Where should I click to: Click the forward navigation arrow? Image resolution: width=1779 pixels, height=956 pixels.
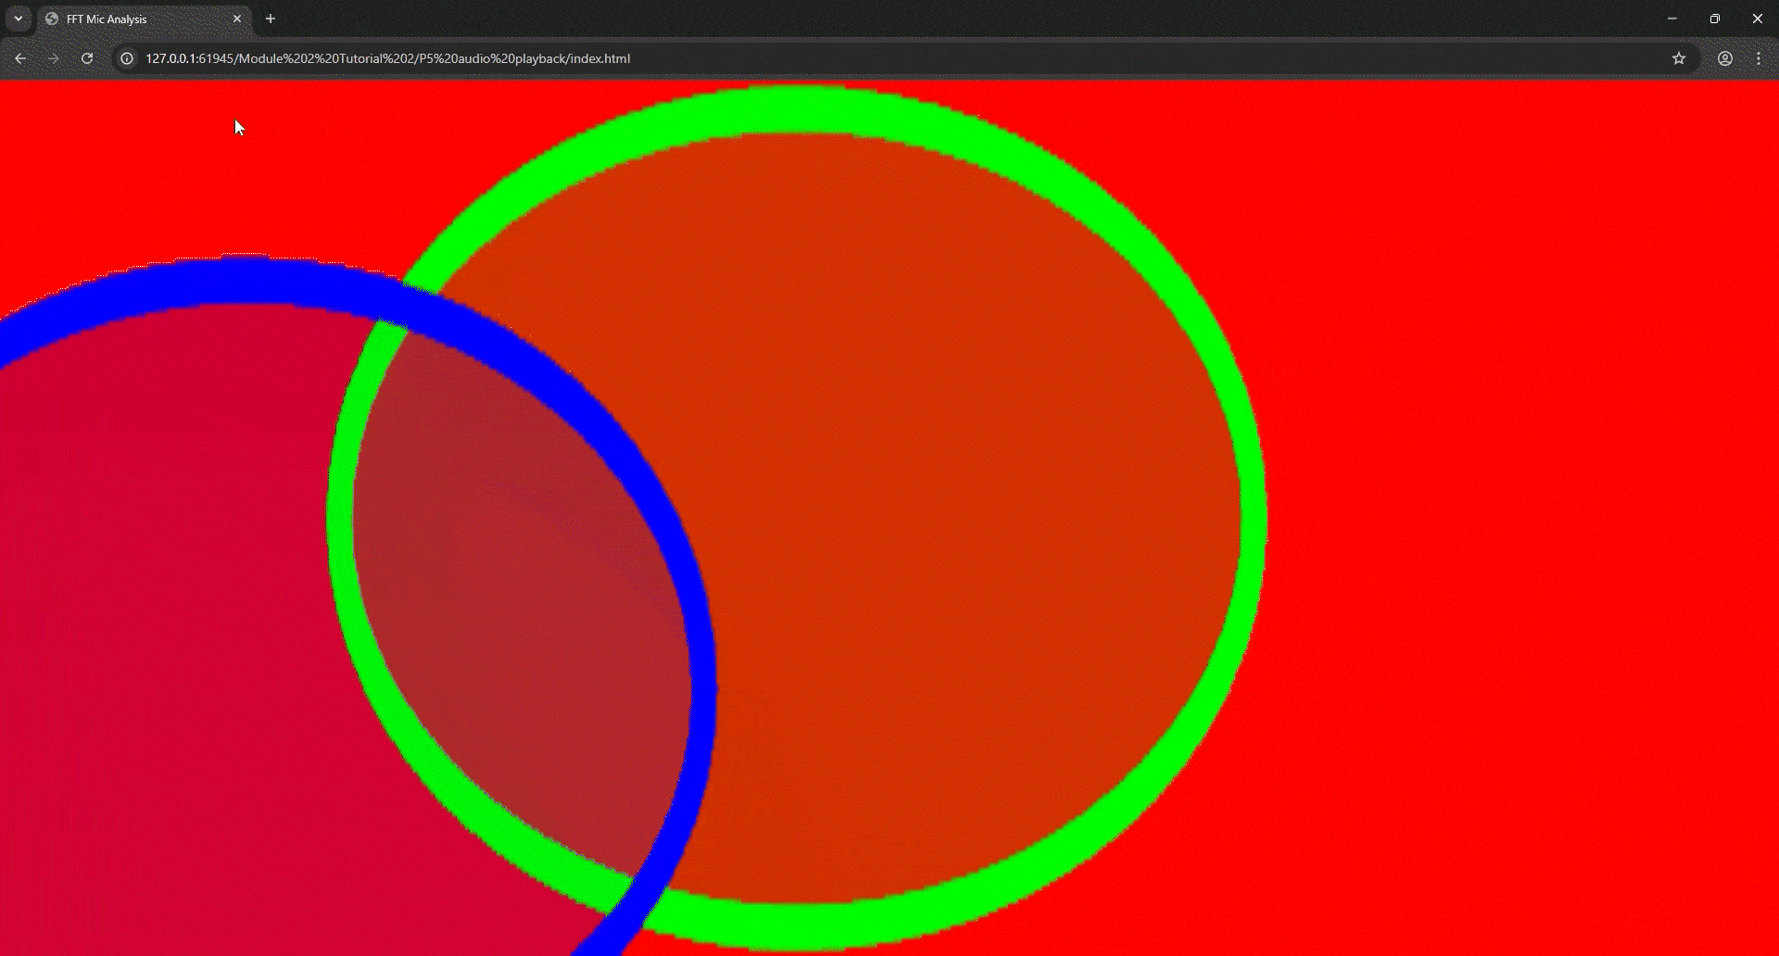(53, 57)
